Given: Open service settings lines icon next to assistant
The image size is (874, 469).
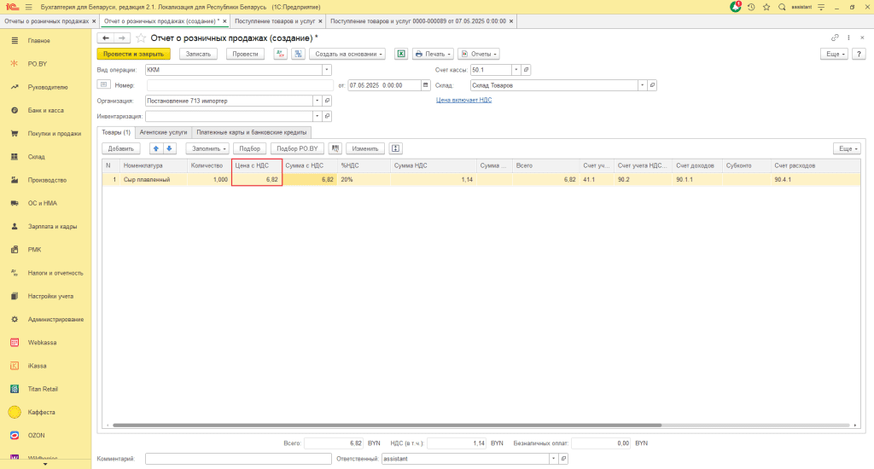Looking at the screenshot, I should click(x=821, y=7).
